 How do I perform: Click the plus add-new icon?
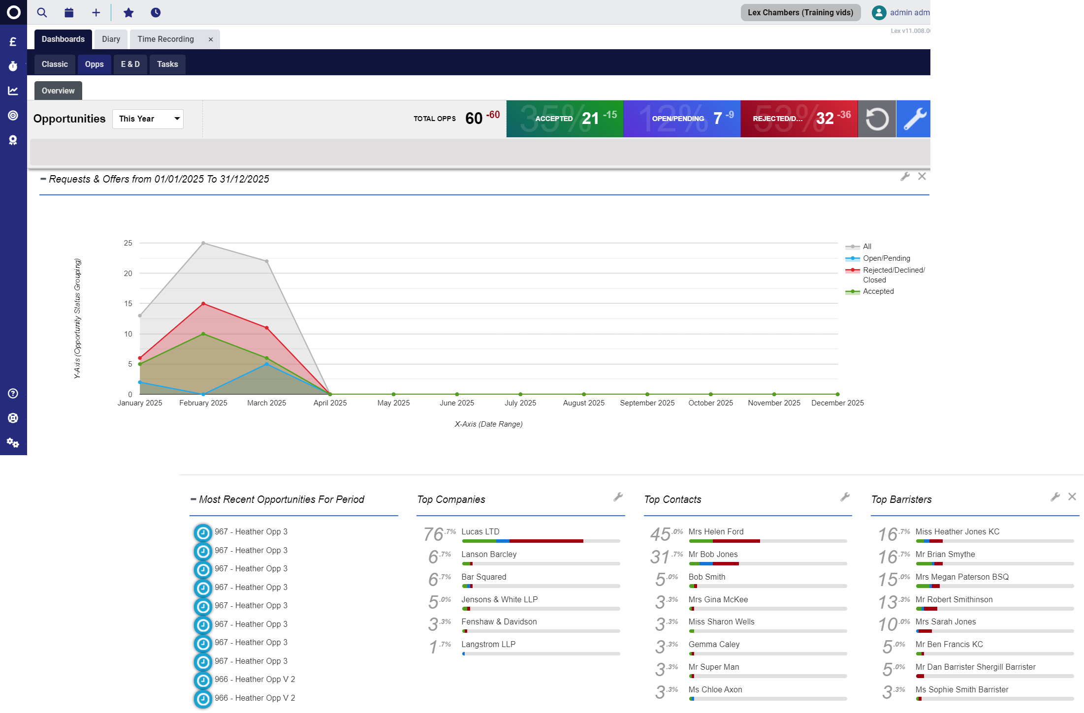tap(96, 13)
